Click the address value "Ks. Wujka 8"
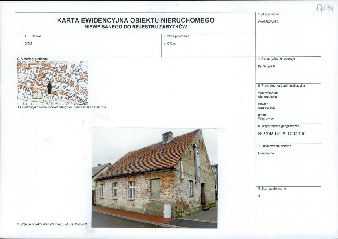The width and height of the screenshot is (338, 239). tap(266, 67)
